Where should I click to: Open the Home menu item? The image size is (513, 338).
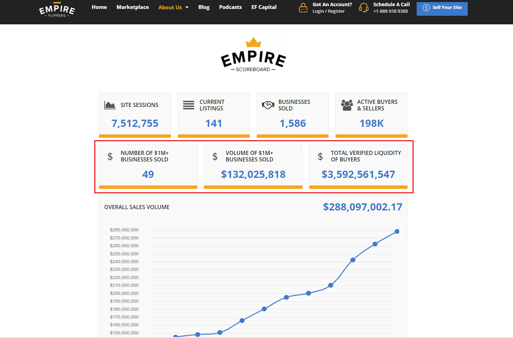point(99,7)
